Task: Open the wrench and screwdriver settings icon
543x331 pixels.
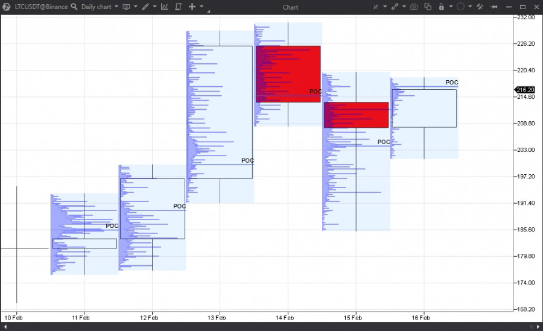Action: [x=480, y=7]
